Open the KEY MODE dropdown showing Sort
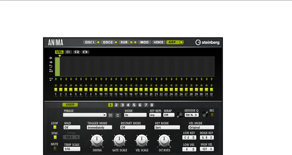Screen dimensions: 292x155 tap(167, 127)
